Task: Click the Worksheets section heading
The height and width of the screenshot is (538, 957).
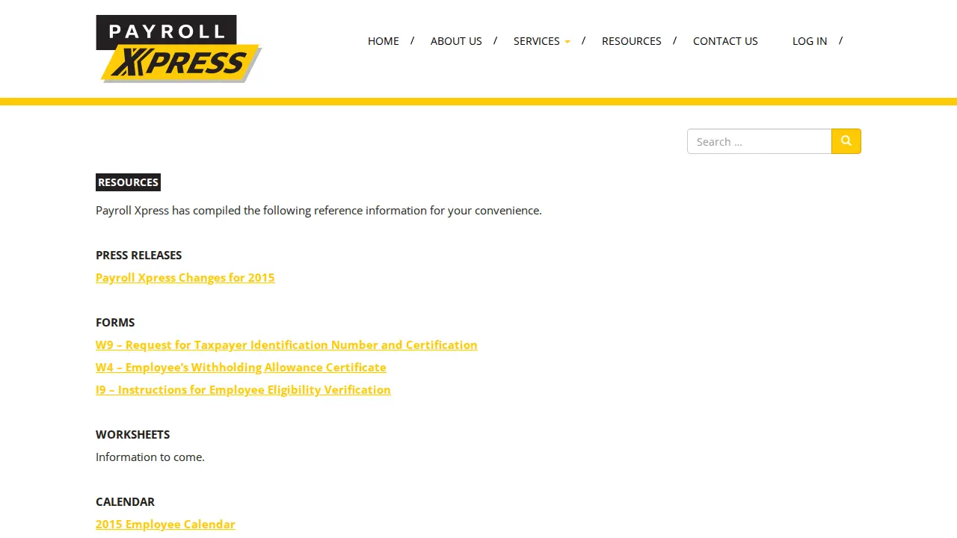Action: [133, 434]
